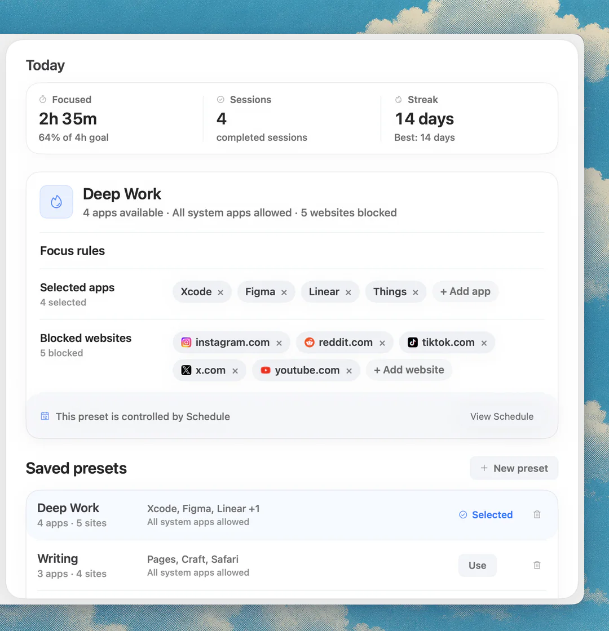Click 'Xcode, Figma, Linear +1' app list
609x631 pixels.
[x=204, y=508]
